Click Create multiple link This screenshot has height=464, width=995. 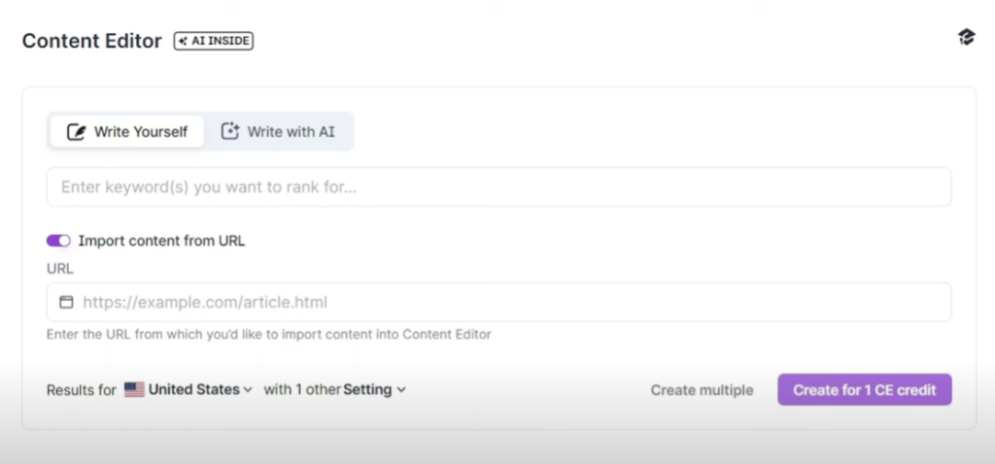[x=702, y=390]
